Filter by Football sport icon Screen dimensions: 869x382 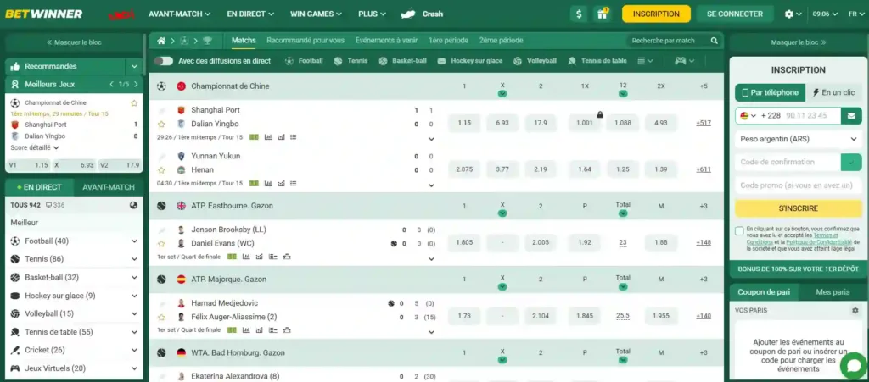tap(289, 61)
